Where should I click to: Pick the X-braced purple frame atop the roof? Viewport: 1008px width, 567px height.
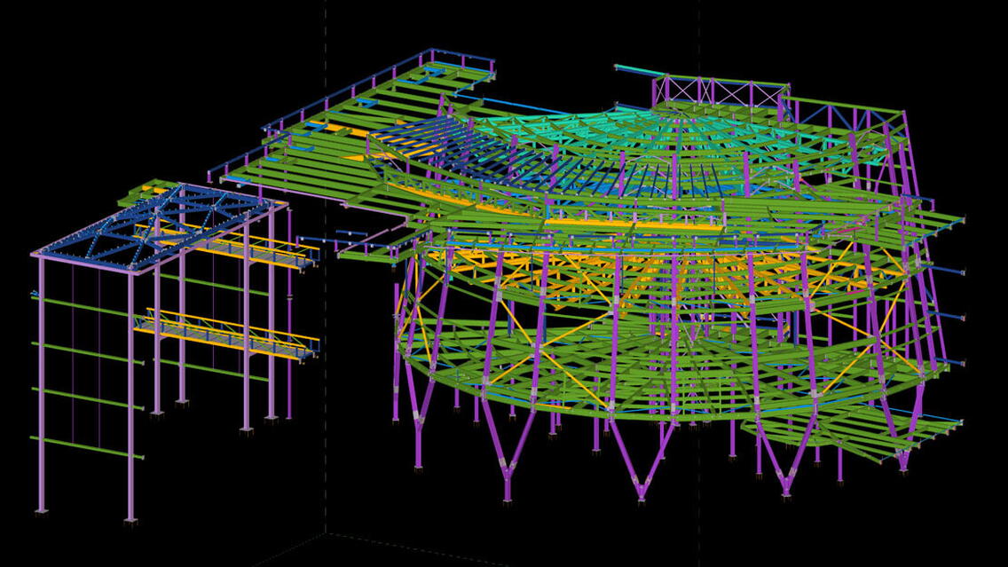click(x=721, y=92)
